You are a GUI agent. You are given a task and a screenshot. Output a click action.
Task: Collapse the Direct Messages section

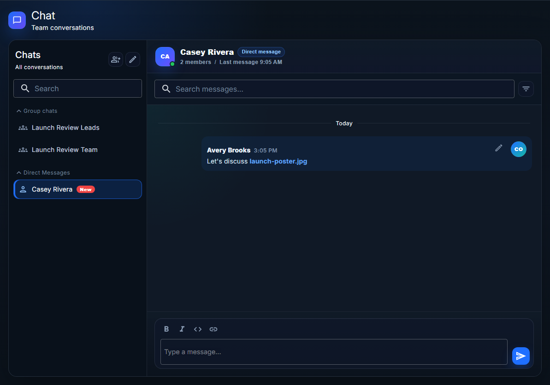click(x=43, y=173)
